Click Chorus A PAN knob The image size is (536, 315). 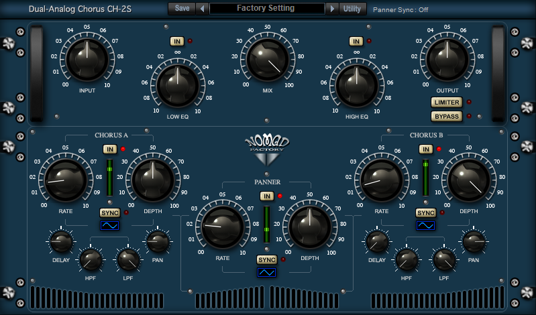(158, 241)
